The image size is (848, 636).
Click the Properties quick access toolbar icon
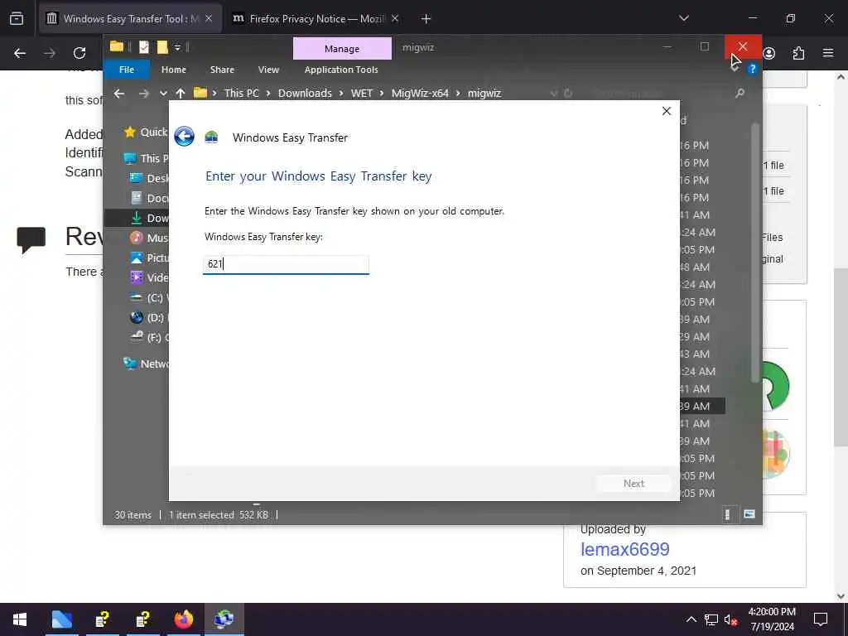(x=144, y=47)
